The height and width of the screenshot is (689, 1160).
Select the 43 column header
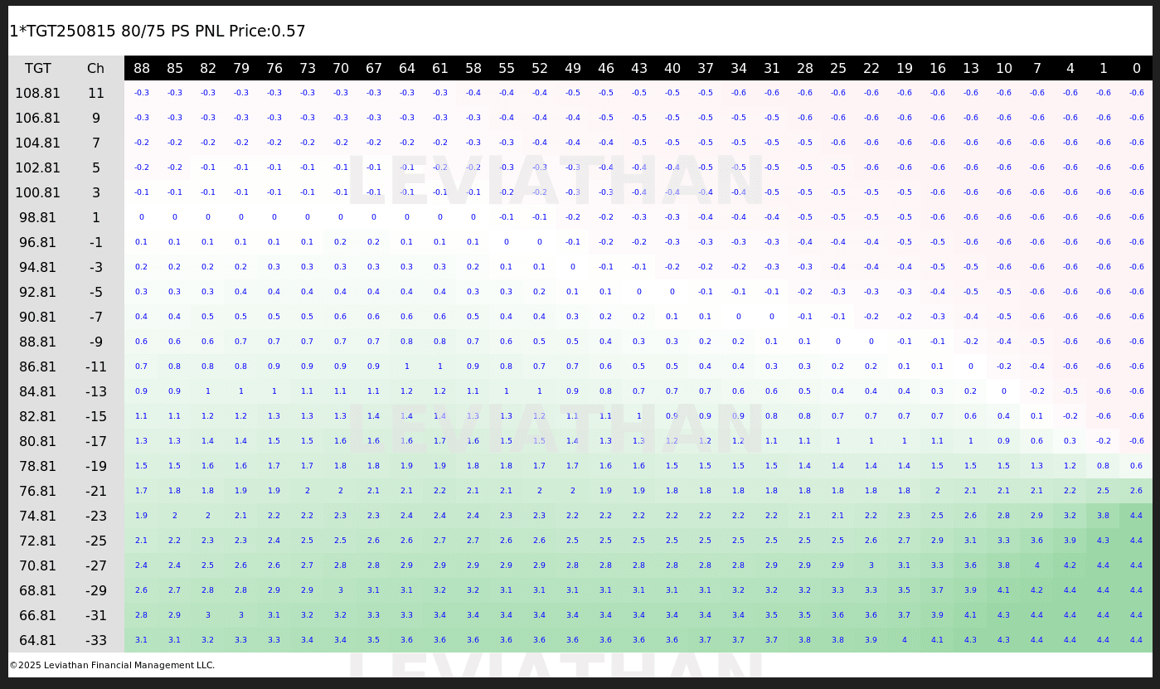[639, 68]
